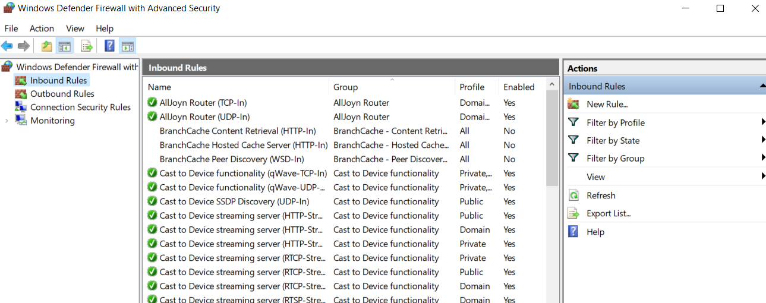Open the Action menu

[42, 29]
